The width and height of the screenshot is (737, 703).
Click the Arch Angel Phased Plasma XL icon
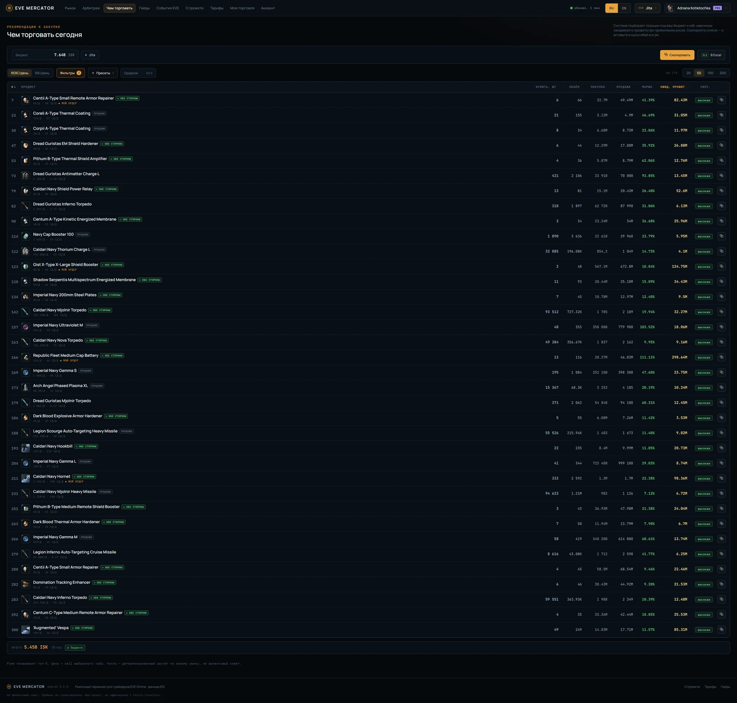point(25,387)
